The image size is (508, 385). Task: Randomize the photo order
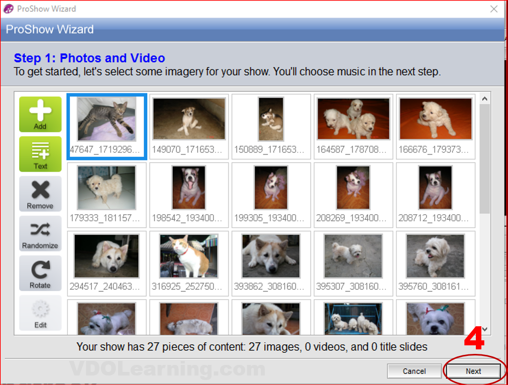click(x=40, y=233)
